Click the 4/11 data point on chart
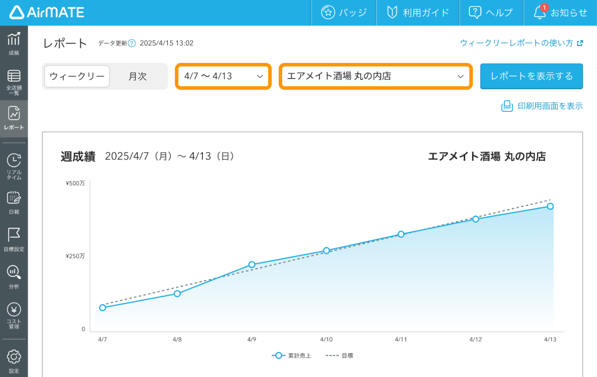Screen dimensions: 597x377 [x=401, y=234]
